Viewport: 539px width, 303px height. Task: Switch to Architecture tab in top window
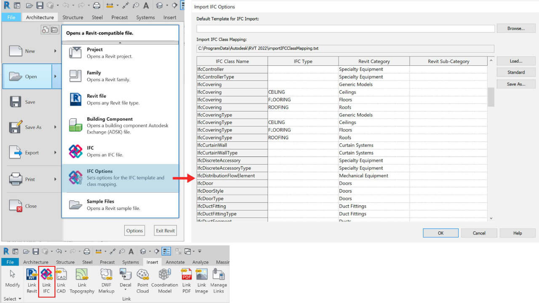(40, 17)
